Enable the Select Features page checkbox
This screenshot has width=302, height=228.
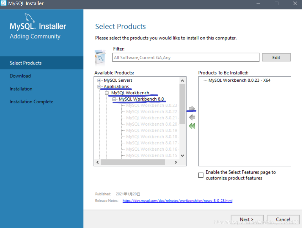click(201, 175)
